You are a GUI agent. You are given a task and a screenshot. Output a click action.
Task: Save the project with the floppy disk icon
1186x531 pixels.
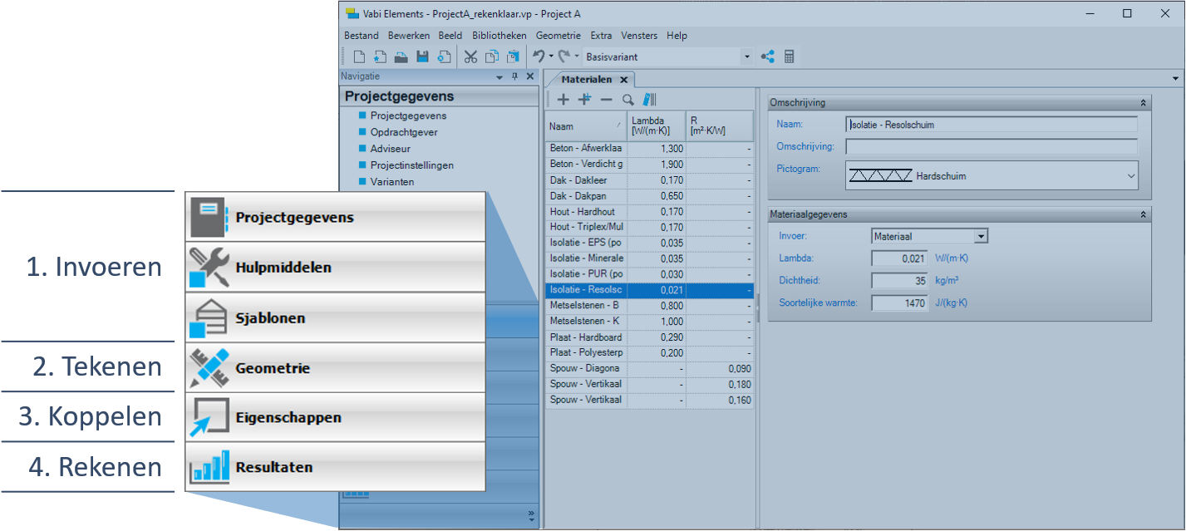[x=422, y=57]
